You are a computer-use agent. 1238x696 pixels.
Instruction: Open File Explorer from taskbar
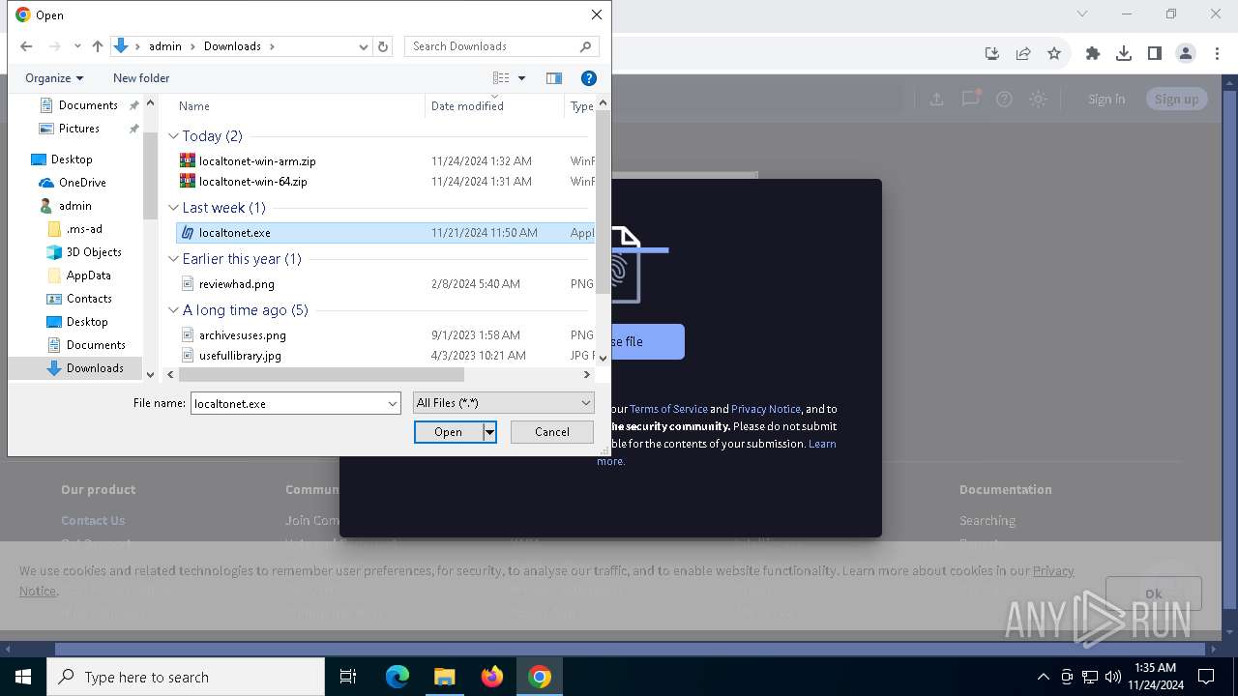point(444,677)
